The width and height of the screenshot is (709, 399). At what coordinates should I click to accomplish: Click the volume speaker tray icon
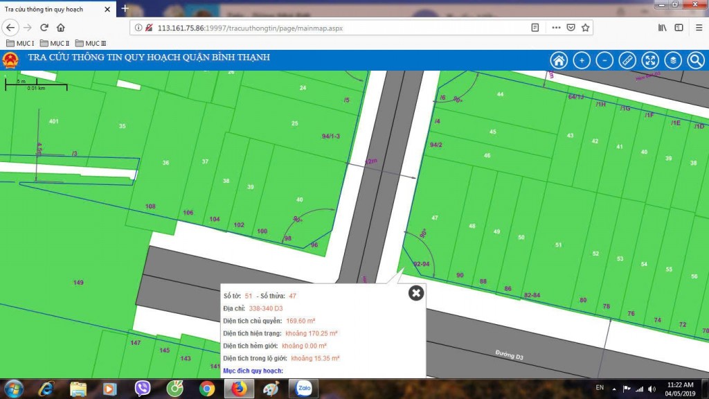point(652,389)
